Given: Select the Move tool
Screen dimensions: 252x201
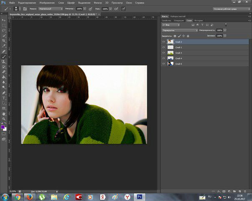Looking at the screenshot, I should coord(3,20).
